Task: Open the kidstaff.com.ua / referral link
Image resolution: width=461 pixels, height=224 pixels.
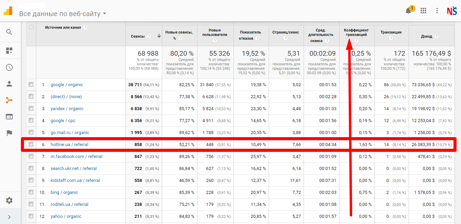Action: pyautogui.click(x=75, y=181)
